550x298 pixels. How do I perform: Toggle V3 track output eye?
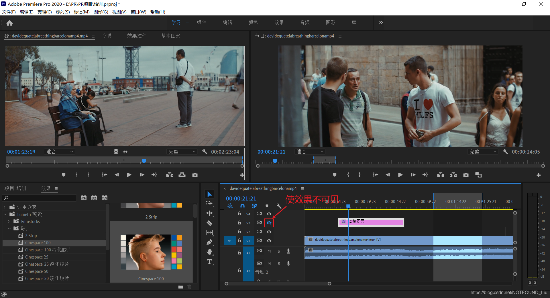point(269,222)
